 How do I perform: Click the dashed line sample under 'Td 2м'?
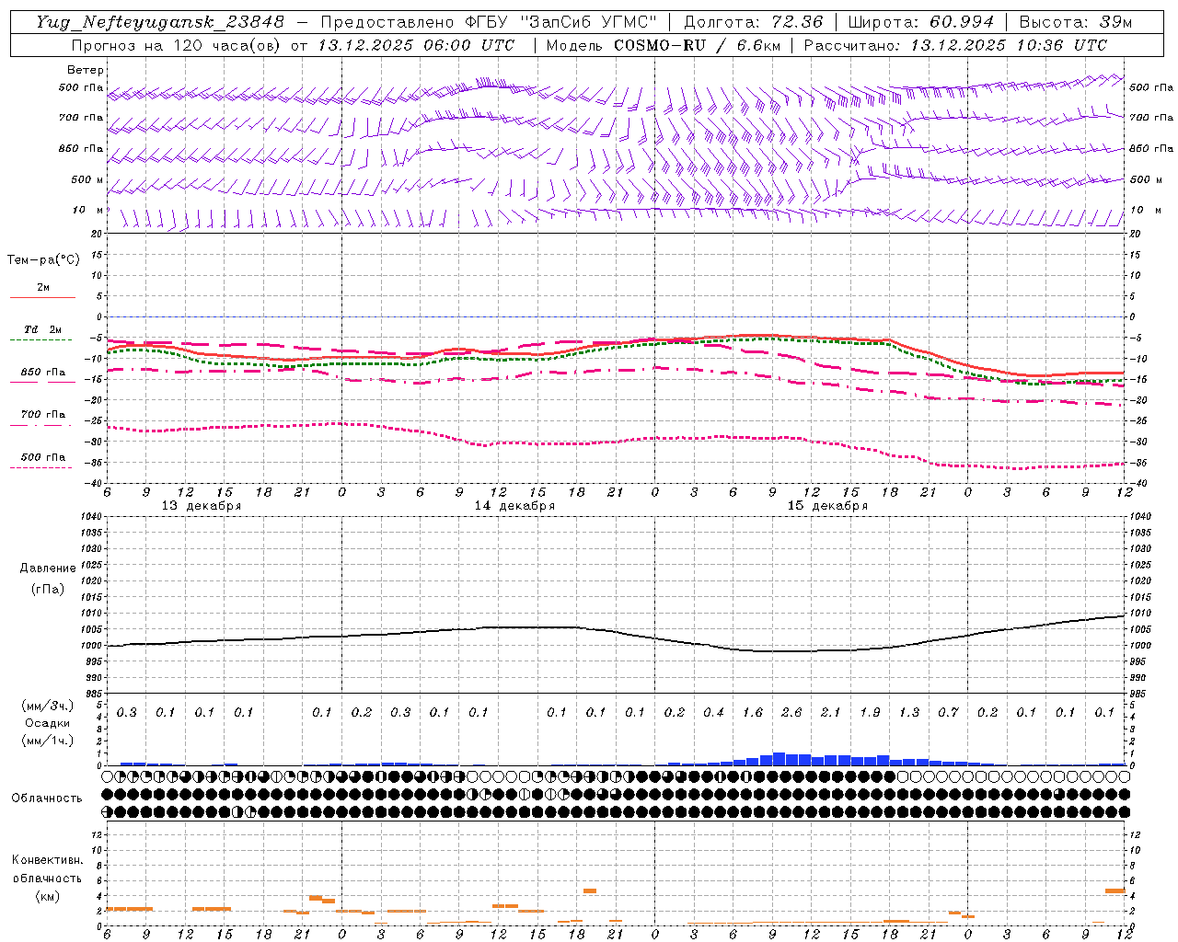coord(42,339)
